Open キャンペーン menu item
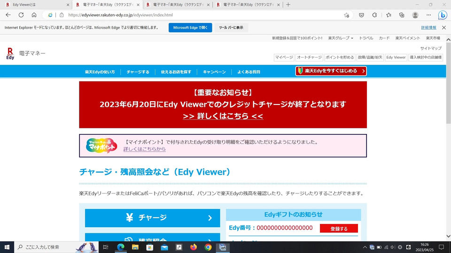Image resolution: width=451 pixels, height=253 pixels. click(214, 72)
